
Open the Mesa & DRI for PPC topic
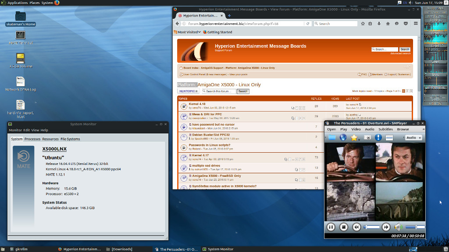point(207,114)
